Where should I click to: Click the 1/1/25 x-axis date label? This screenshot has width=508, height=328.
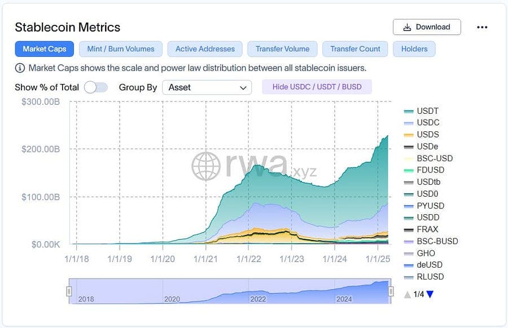click(x=378, y=259)
